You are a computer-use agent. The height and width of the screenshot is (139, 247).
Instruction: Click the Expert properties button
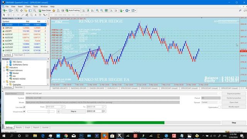point(234,93)
